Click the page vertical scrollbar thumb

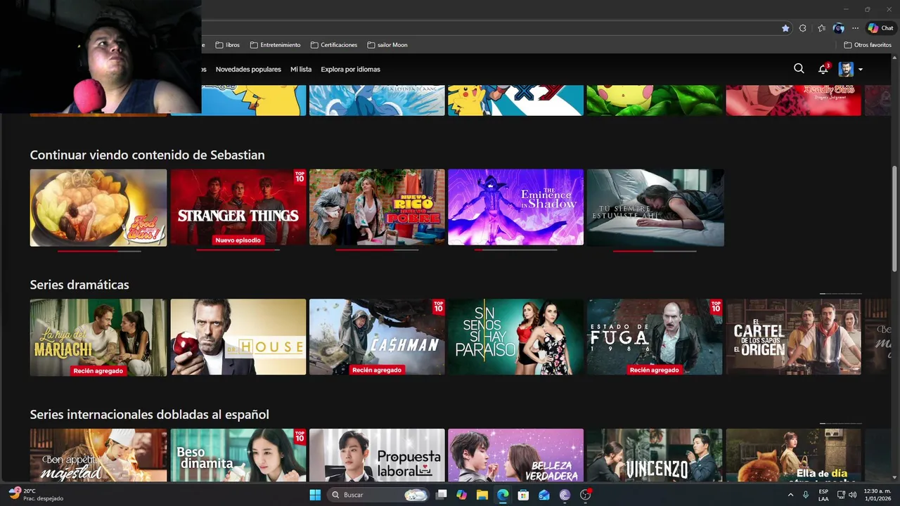894,218
